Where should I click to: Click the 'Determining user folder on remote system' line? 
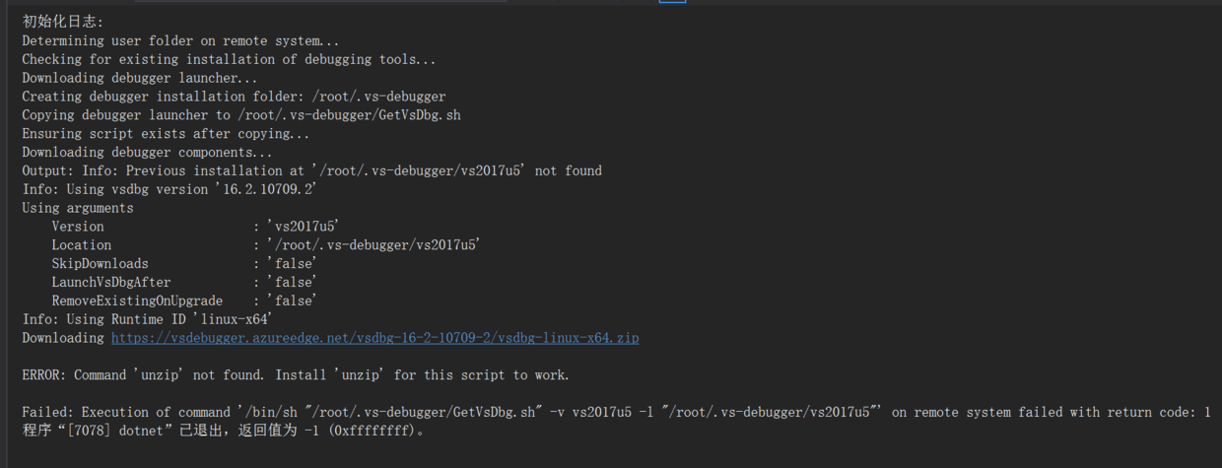point(180,41)
